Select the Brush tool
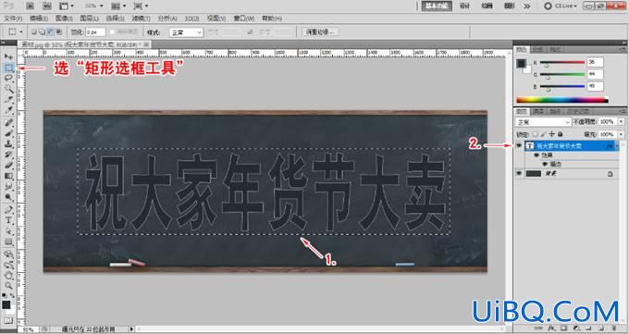 click(8, 133)
